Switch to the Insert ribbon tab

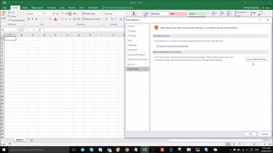tap(25, 8)
